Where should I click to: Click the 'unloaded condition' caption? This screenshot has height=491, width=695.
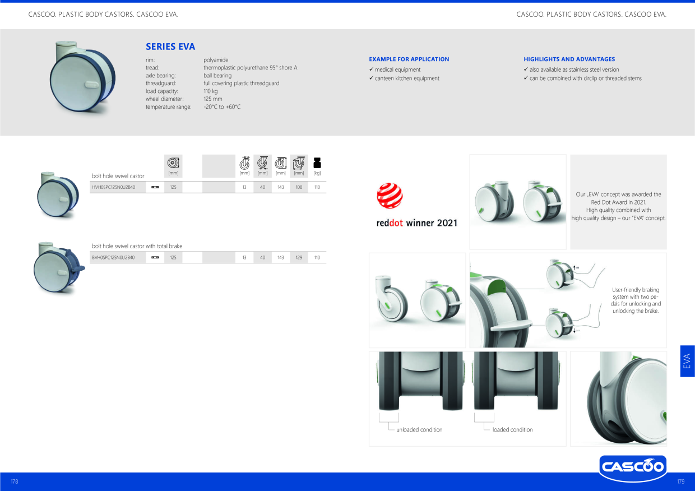click(419, 430)
